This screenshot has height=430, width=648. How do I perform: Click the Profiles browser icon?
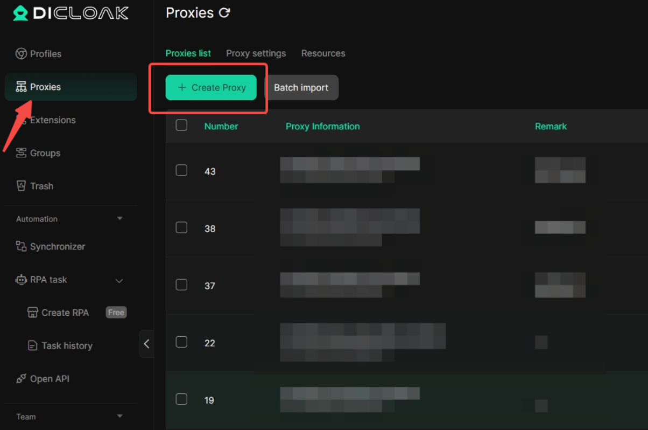[21, 54]
